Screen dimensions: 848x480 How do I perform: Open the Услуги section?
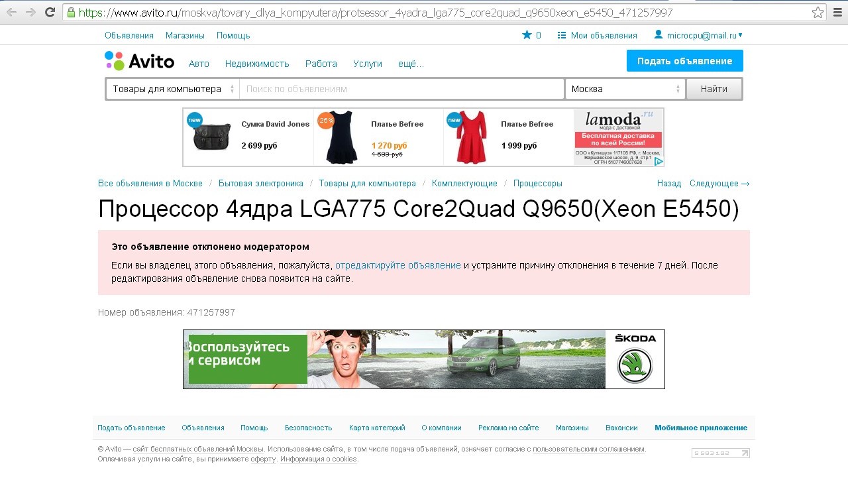coord(368,64)
